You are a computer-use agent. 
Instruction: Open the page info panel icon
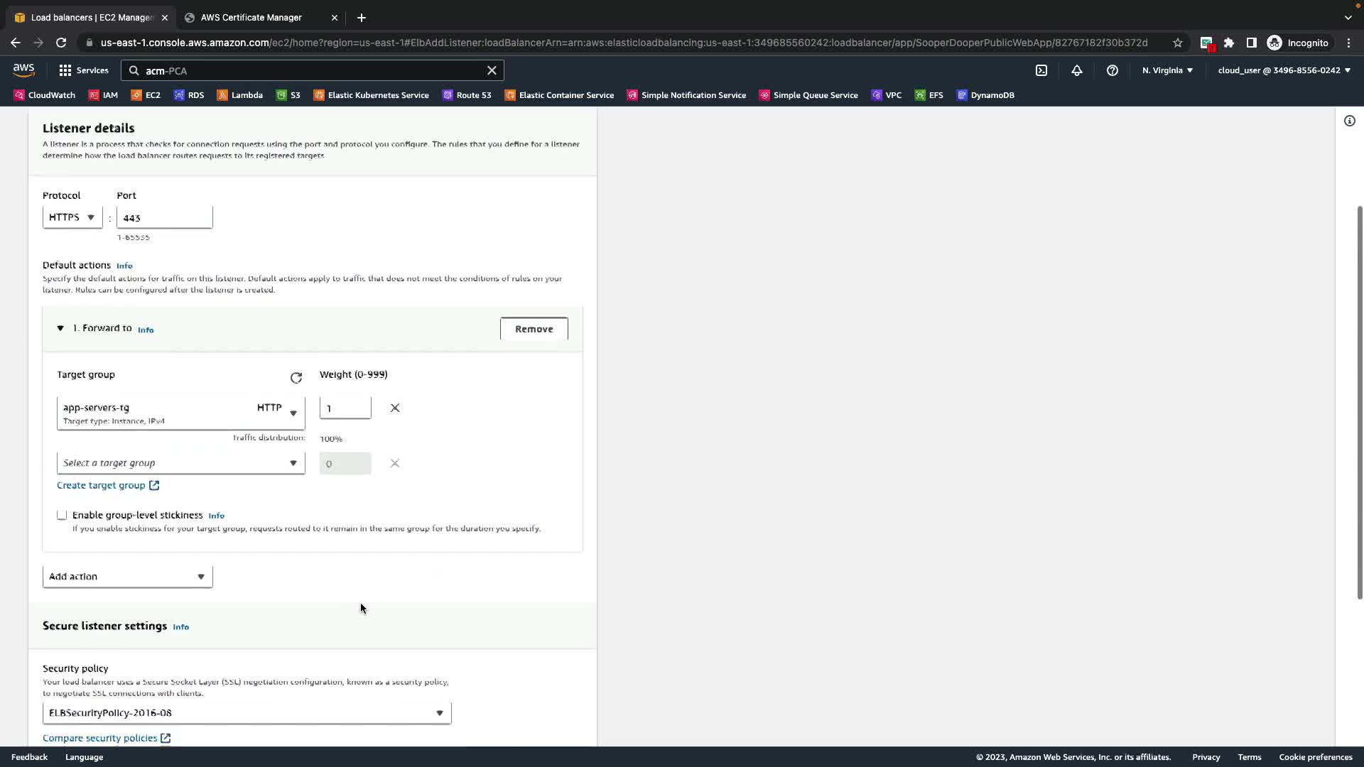pyautogui.click(x=1350, y=121)
